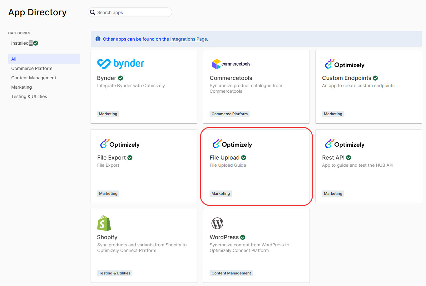This screenshot has height=286, width=426.
Task: Select the All category
Action: [44, 59]
